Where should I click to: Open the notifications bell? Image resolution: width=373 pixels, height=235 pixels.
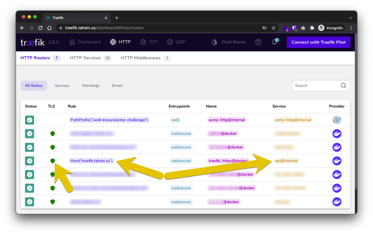(x=275, y=42)
